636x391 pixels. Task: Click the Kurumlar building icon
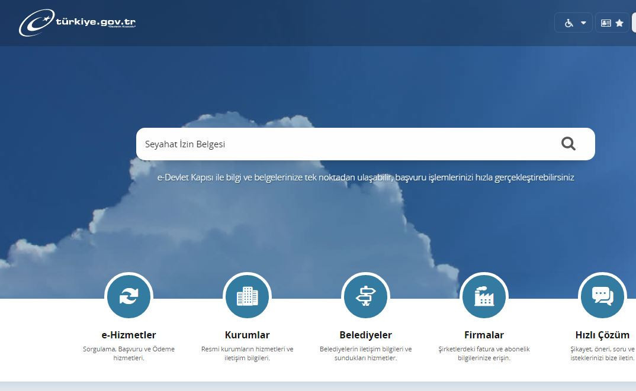pyautogui.click(x=247, y=296)
